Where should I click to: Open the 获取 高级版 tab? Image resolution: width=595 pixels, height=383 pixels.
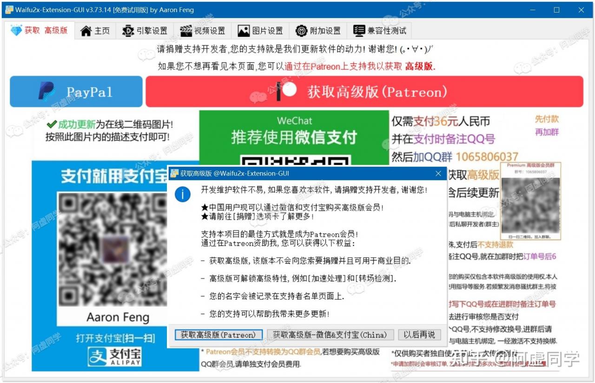pyautogui.click(x=40, y=31)
